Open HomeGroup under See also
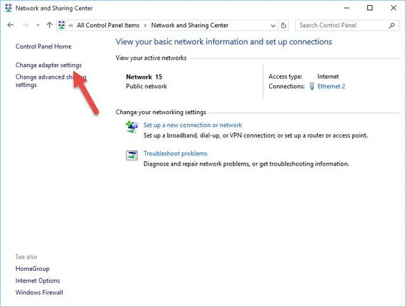This screenshot has height=307, width=406. [32, 269]
